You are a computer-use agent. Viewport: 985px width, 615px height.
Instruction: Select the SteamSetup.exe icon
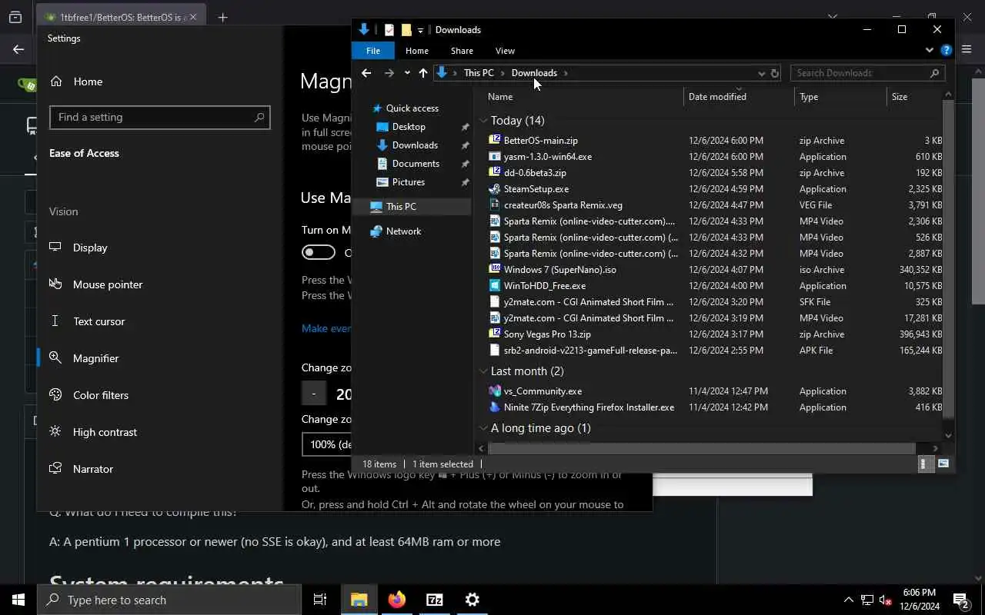[495, 189]
